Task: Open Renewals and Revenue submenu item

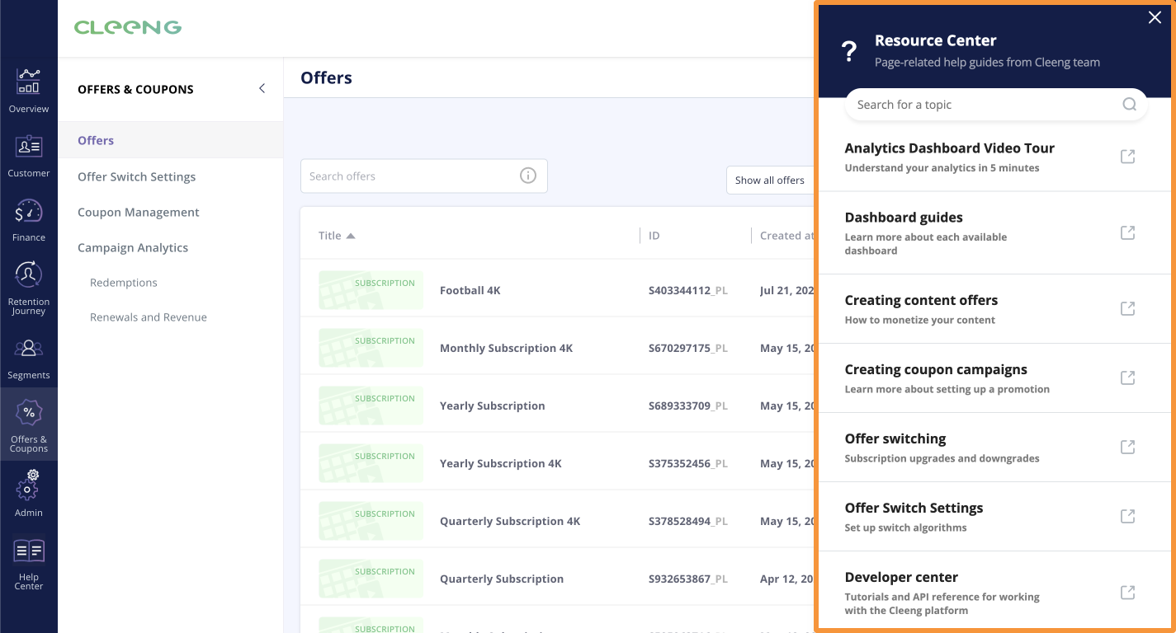Action: coord(149,316)
